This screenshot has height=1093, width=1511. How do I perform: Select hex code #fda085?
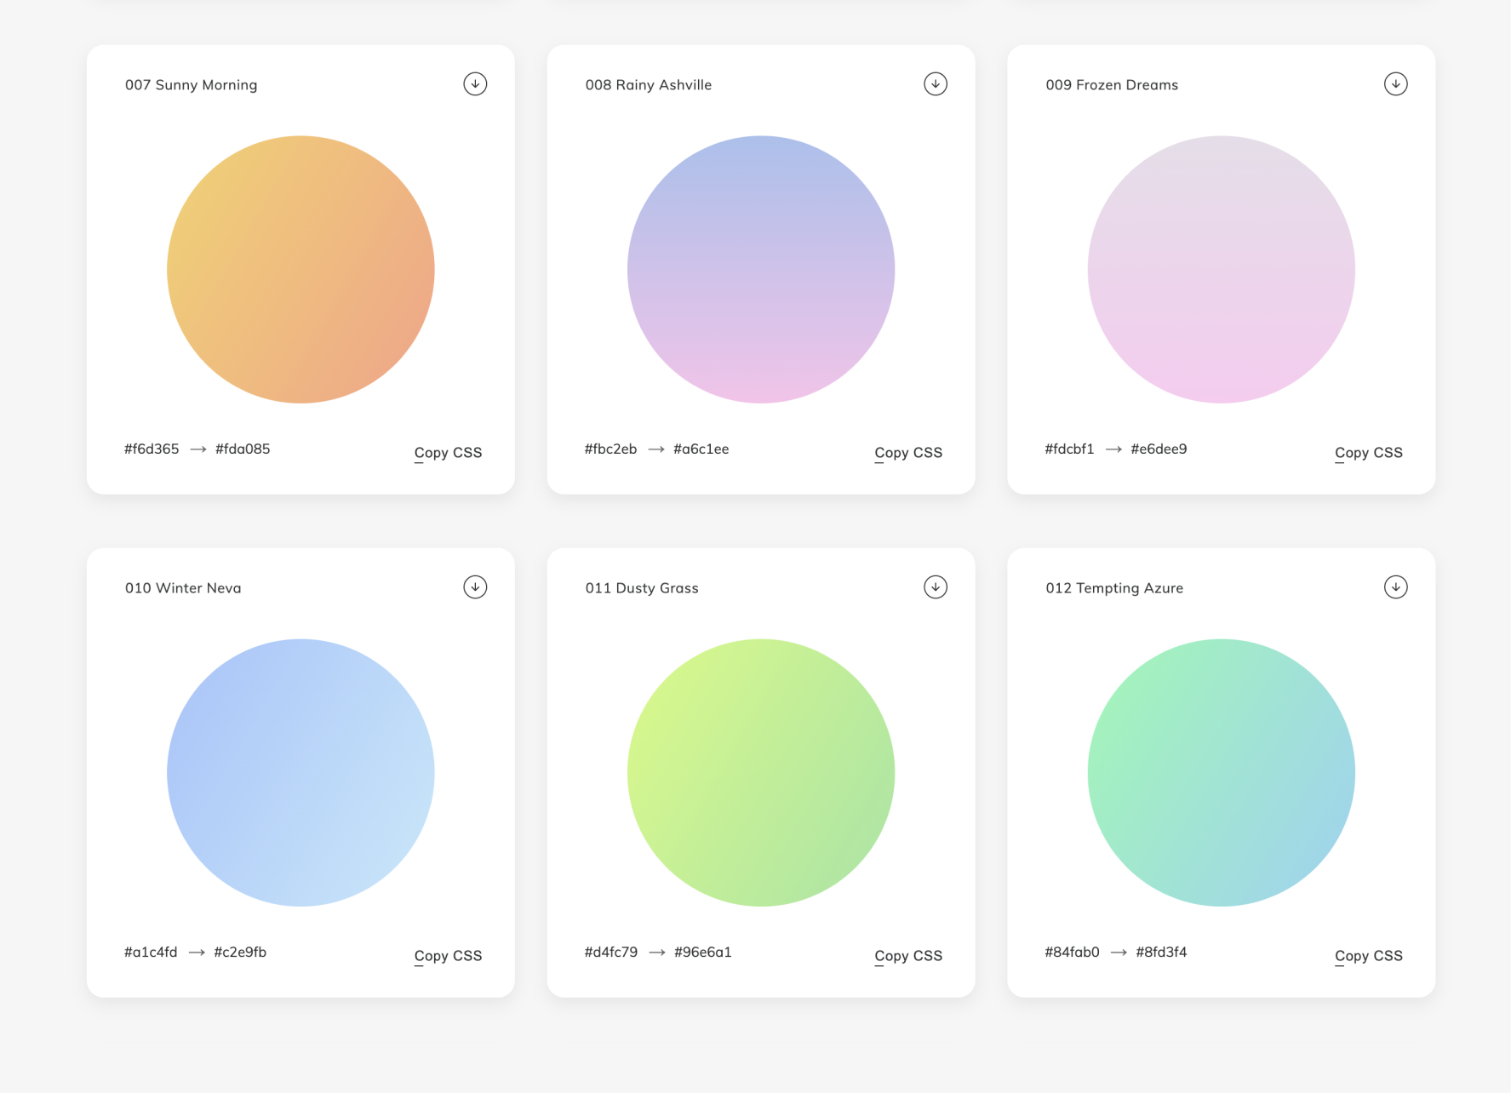(x=243, y=449)
